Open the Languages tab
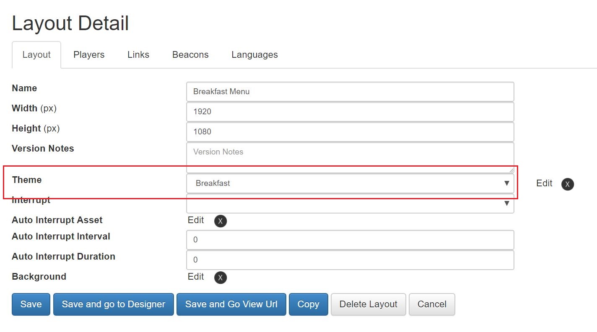 (254, 55)
